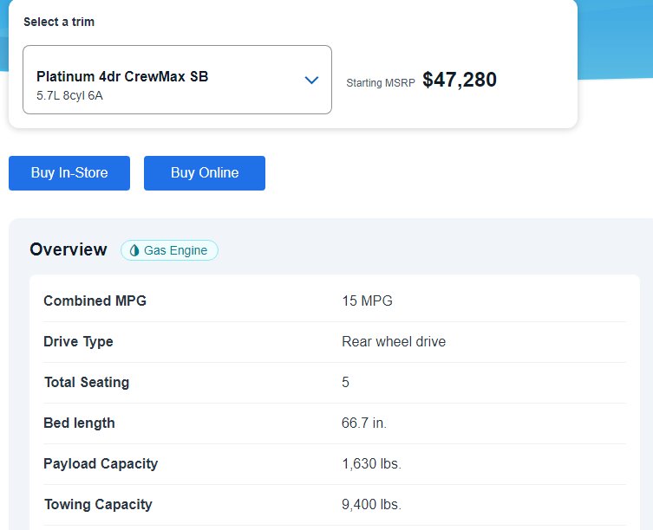Click the Drive Type row label
This screenshot has height=530, width=653.
pyautogui.click(x=78, y=341)
